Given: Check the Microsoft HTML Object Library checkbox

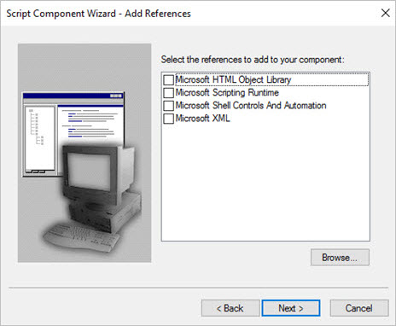Looking at the screenshot, I should pyautogui.click(x=168, y=80).
